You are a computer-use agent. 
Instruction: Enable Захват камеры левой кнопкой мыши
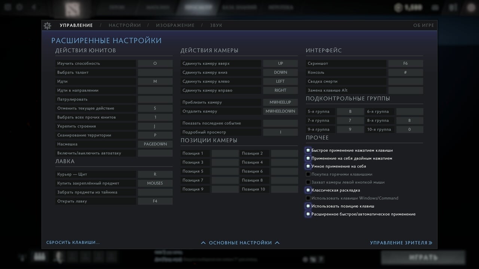coord(308,182)
